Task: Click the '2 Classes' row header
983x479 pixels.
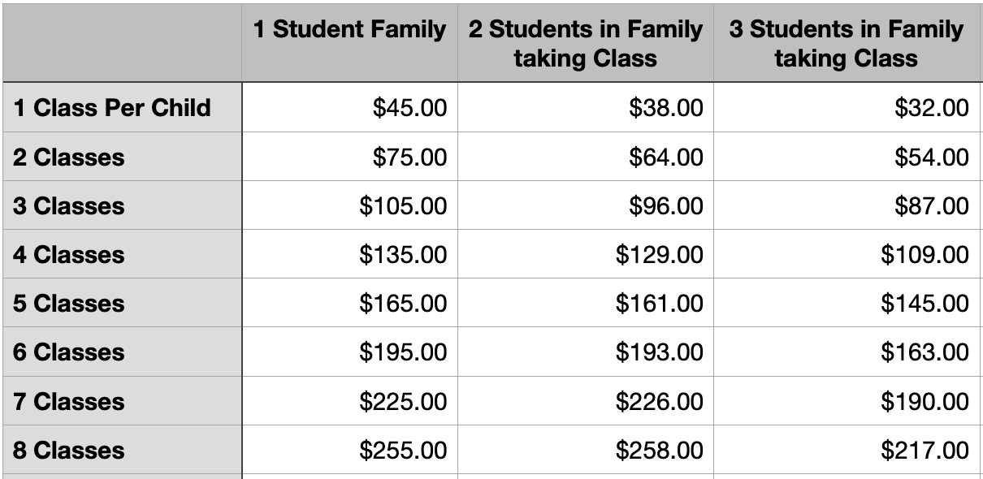Action: click(123, 157)
